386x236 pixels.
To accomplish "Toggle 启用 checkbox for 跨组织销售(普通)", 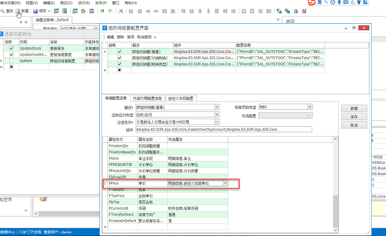I will pos(119,52).
